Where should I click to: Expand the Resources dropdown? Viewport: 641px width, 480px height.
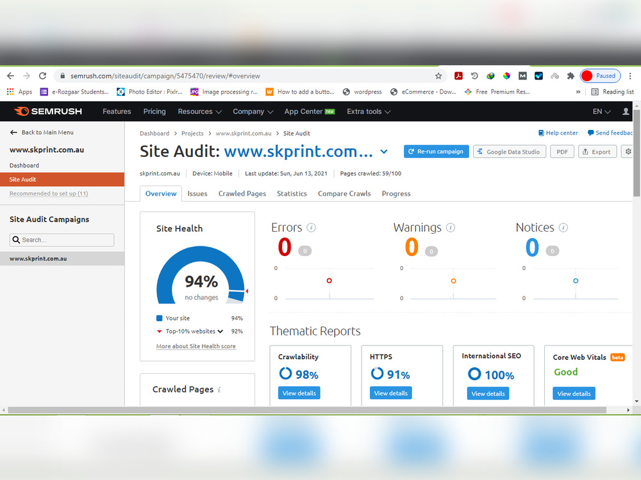tap(199, 111)
